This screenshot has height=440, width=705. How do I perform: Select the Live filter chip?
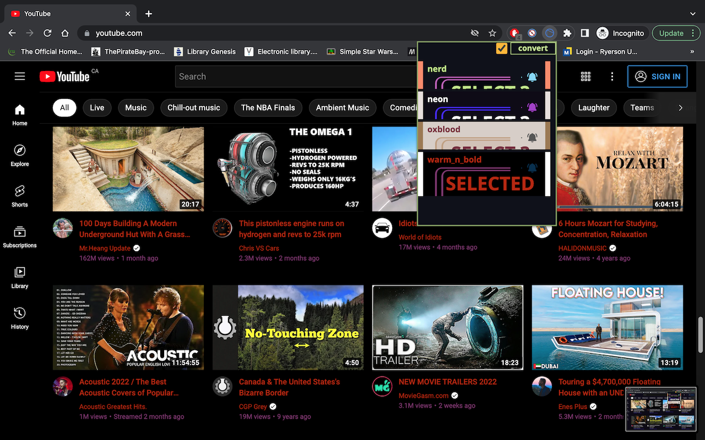[x=97, y=108]
